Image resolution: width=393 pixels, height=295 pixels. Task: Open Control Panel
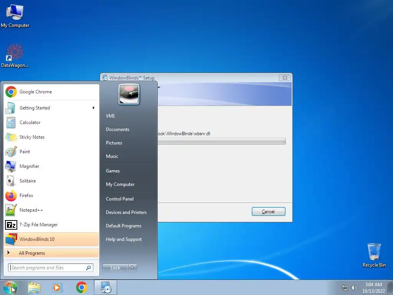(120, 199)
